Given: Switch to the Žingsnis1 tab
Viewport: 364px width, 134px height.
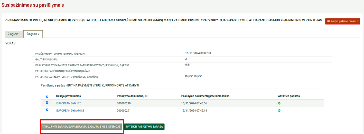Looking at the screenshot, I should point(14,34).
